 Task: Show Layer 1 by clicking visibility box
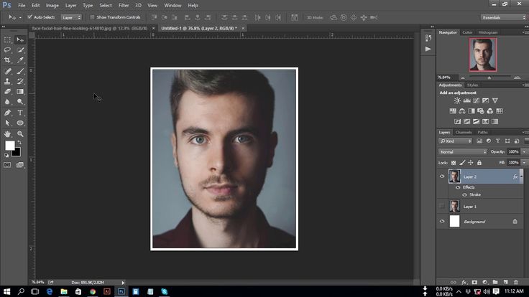[442, 206]
